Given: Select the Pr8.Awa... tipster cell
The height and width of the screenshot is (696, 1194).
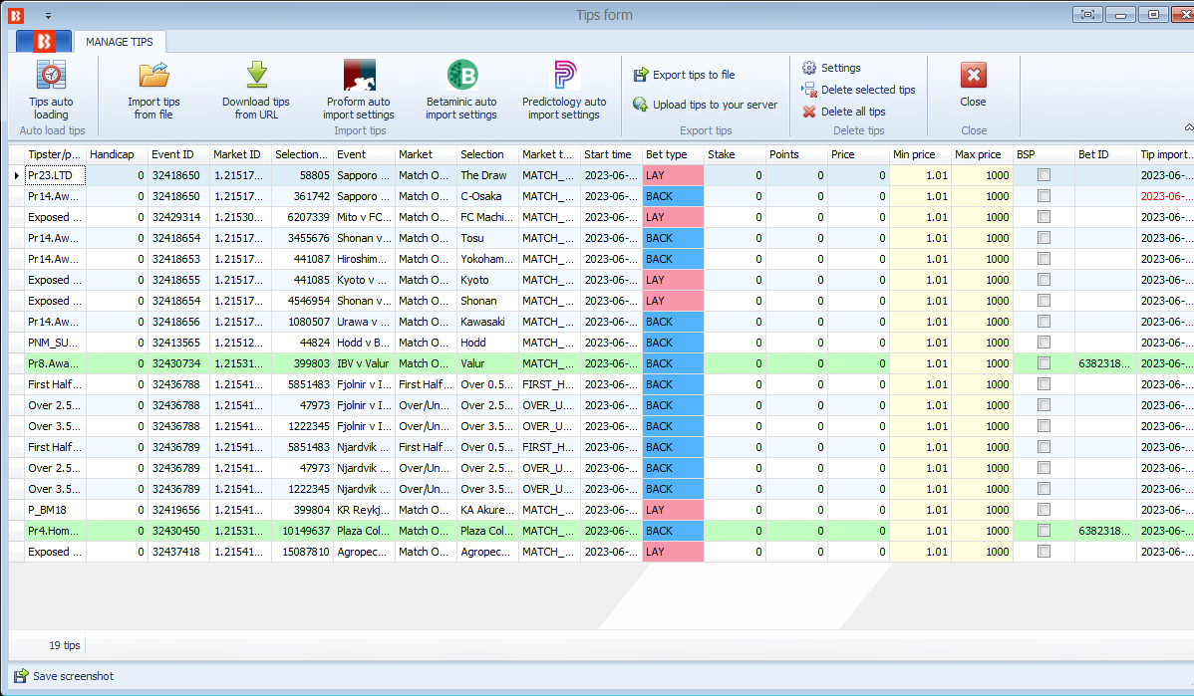Looking at the screenshot, I should pos(55,363).
